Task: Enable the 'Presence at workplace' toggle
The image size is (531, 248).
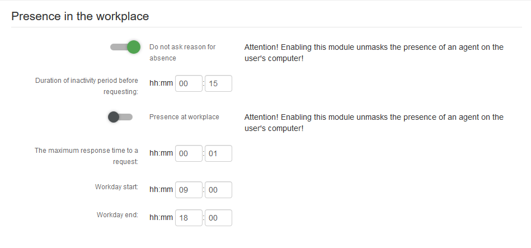Action: (120, 117)
